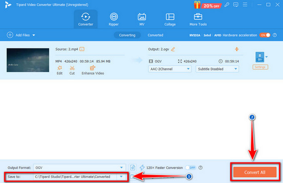Image resolution: width=283 pixels, height=183 pixels.
Task: Click the Source: 2.mp4 label
Action: click(x=67, y=49)
